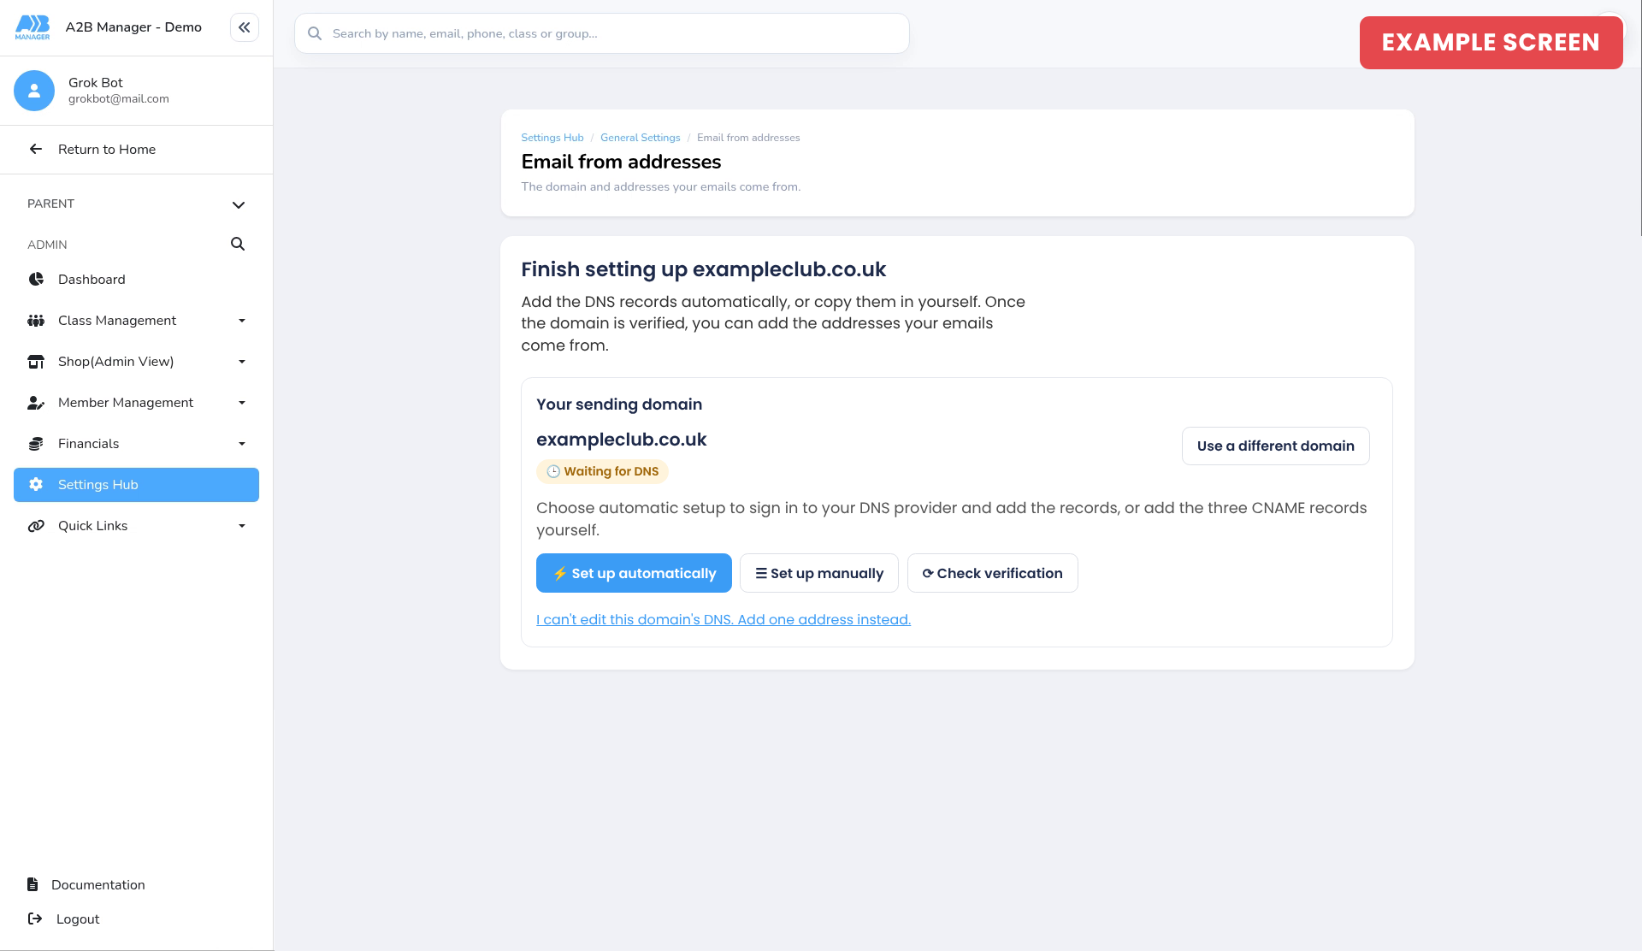The width and height of the screenshot is (1642, 951).
Task: Expand the Class Management submenu arrow
Action: (242, 321)
